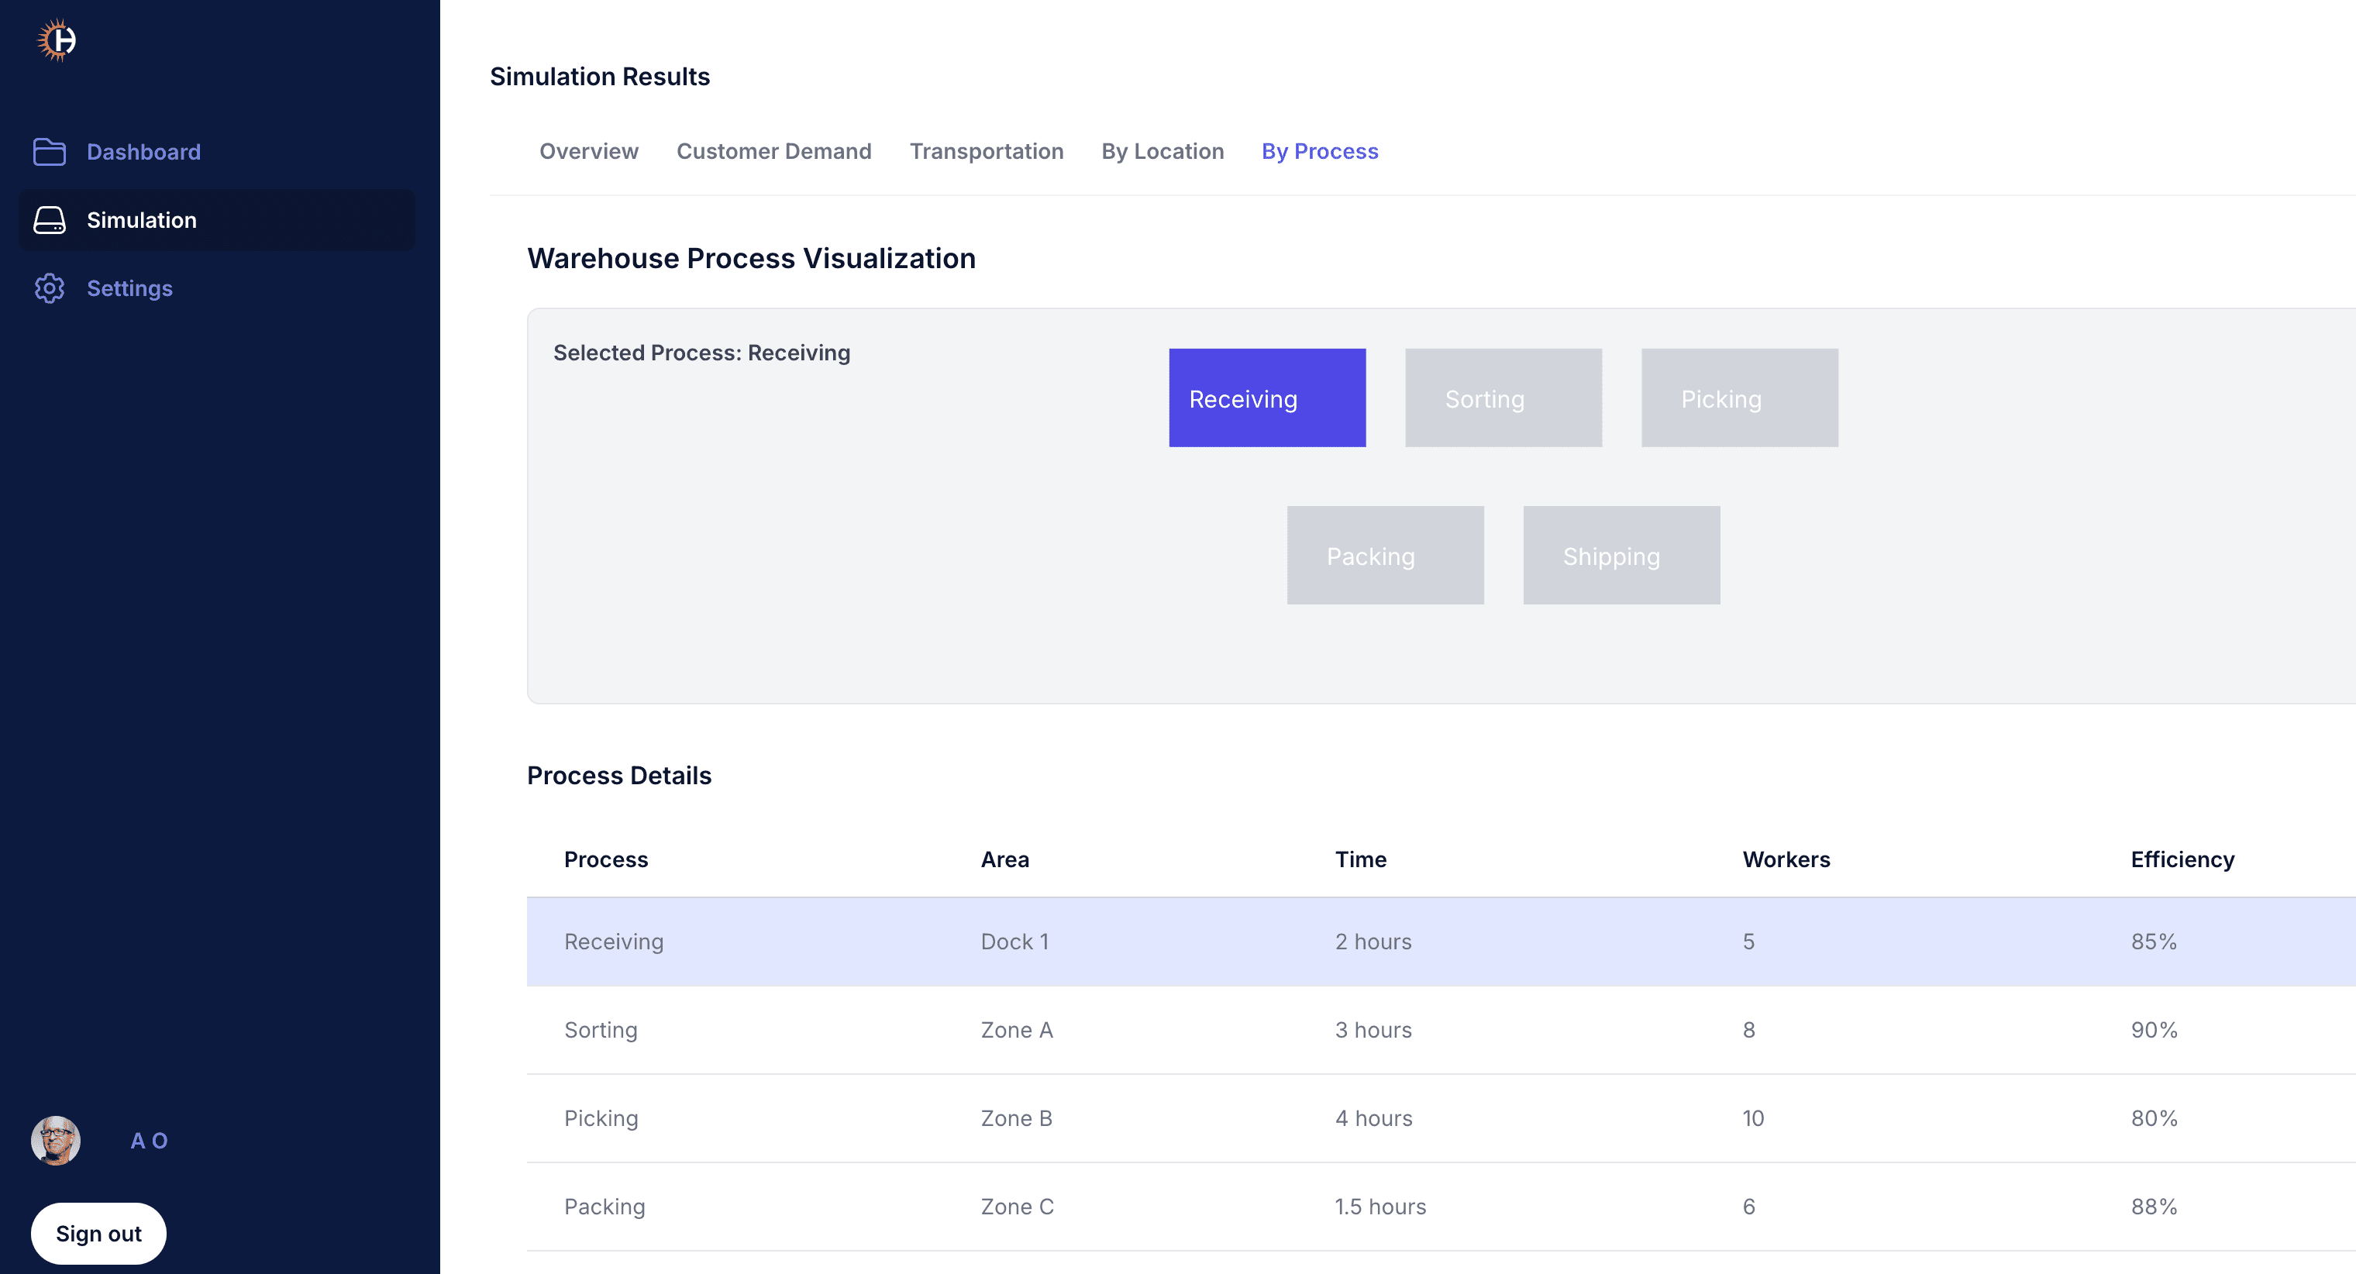Click the A O username label
The image size is (2356, 1274).
[x=149, y=1141]
